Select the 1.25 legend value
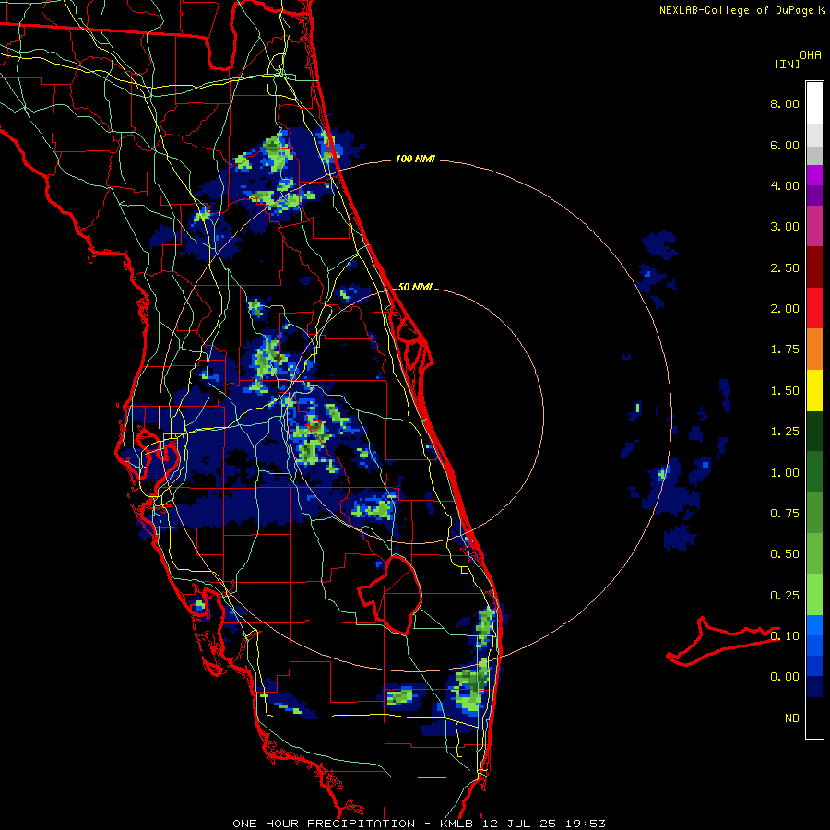 point(785,432)
